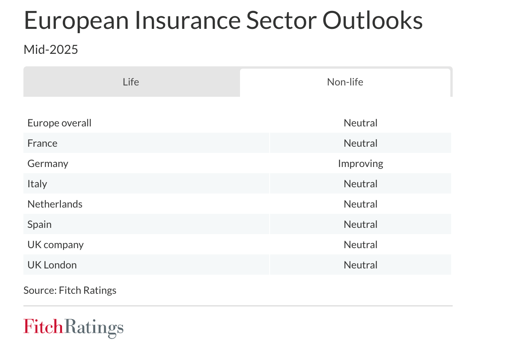Click the France row label
Viewport: 512px width, 341px height.
[43, 143]
